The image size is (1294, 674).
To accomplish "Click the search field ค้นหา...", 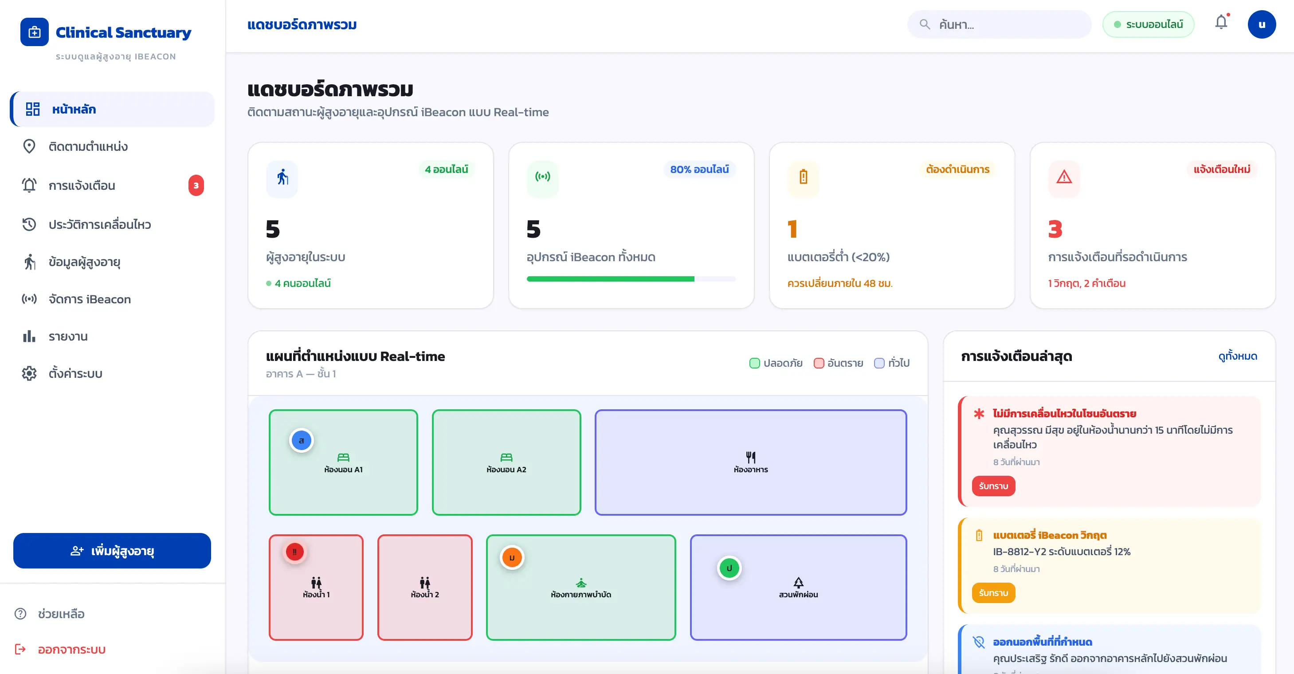I will pyautogui.click(x=999, y=24).
